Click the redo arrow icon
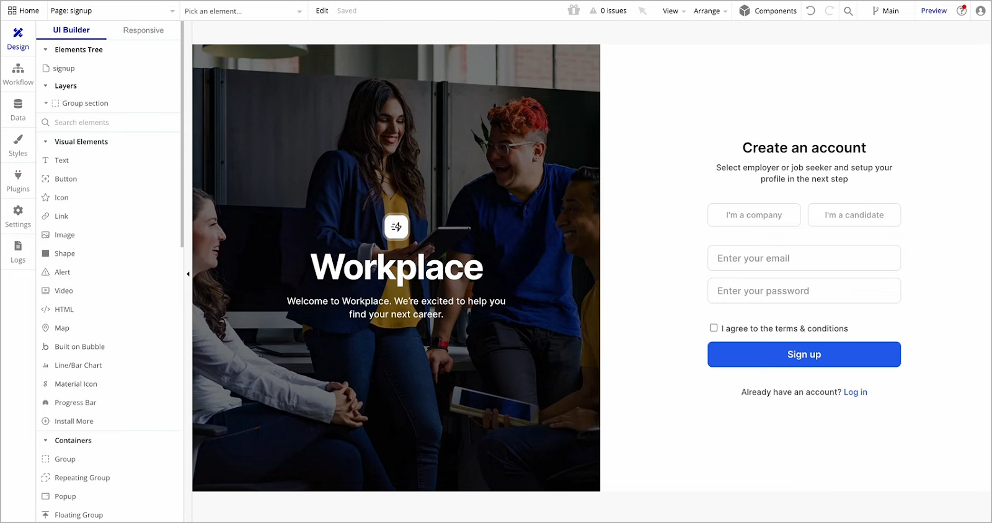Image resolution: width=992 pixels, height=523 pixels. click(x=829, y=11)
